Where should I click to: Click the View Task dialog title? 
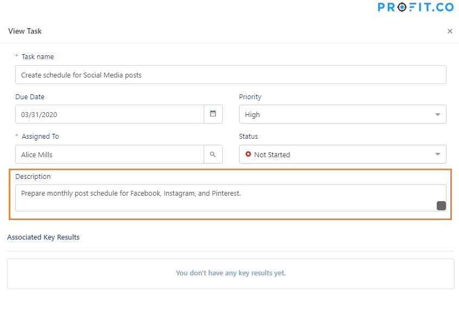[x=25, y=31]
